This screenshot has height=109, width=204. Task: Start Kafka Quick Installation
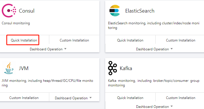pyautogui.click(x=130, y=98)
